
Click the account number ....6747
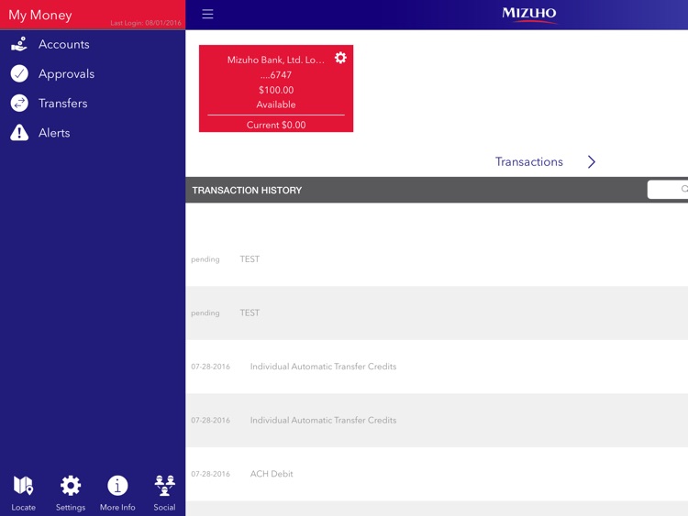click(276, 75)
